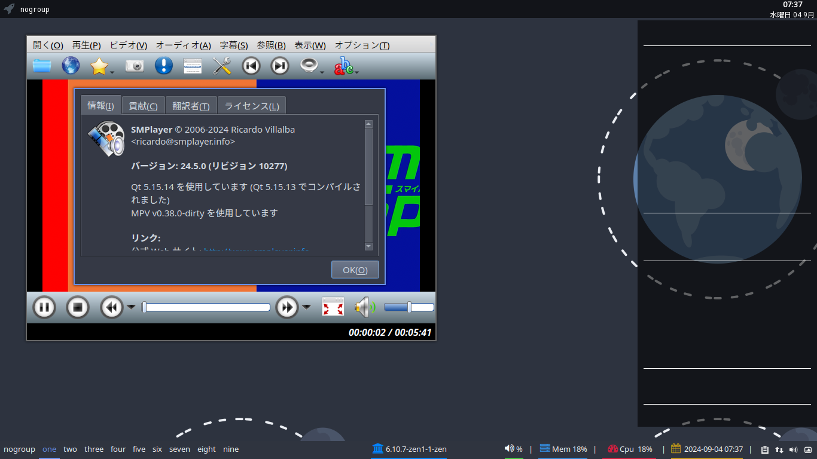Show file information with the blue exclamation icon
817x459 pixels.
click(x=163, y=66)
